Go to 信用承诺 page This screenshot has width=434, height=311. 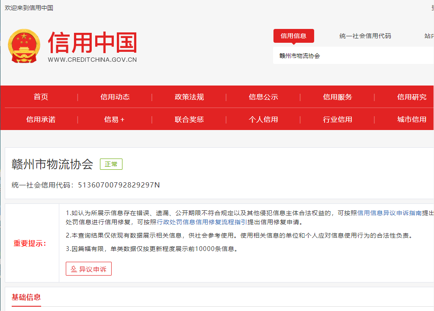click(x=41, y=119)
